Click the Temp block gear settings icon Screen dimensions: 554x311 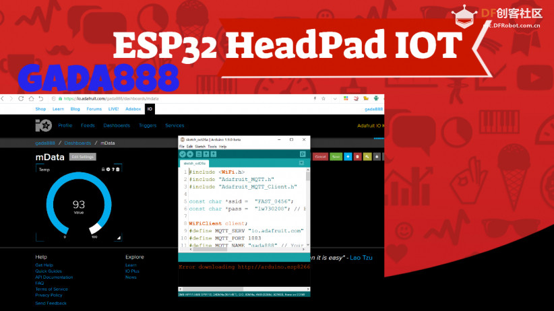(108, 170)
